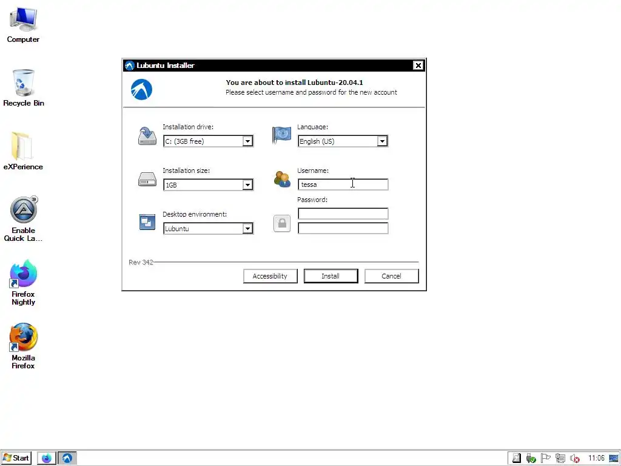The image size is (621, 466).
Task: Click the installation size hard disk icon
Action: point(147,179)
